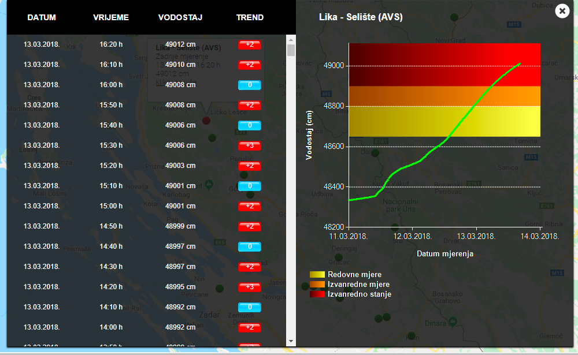The width and height of the screenshot is (578, 355).
Task: Click the Izvanredno stanje legend label
Action: point(359,294)
